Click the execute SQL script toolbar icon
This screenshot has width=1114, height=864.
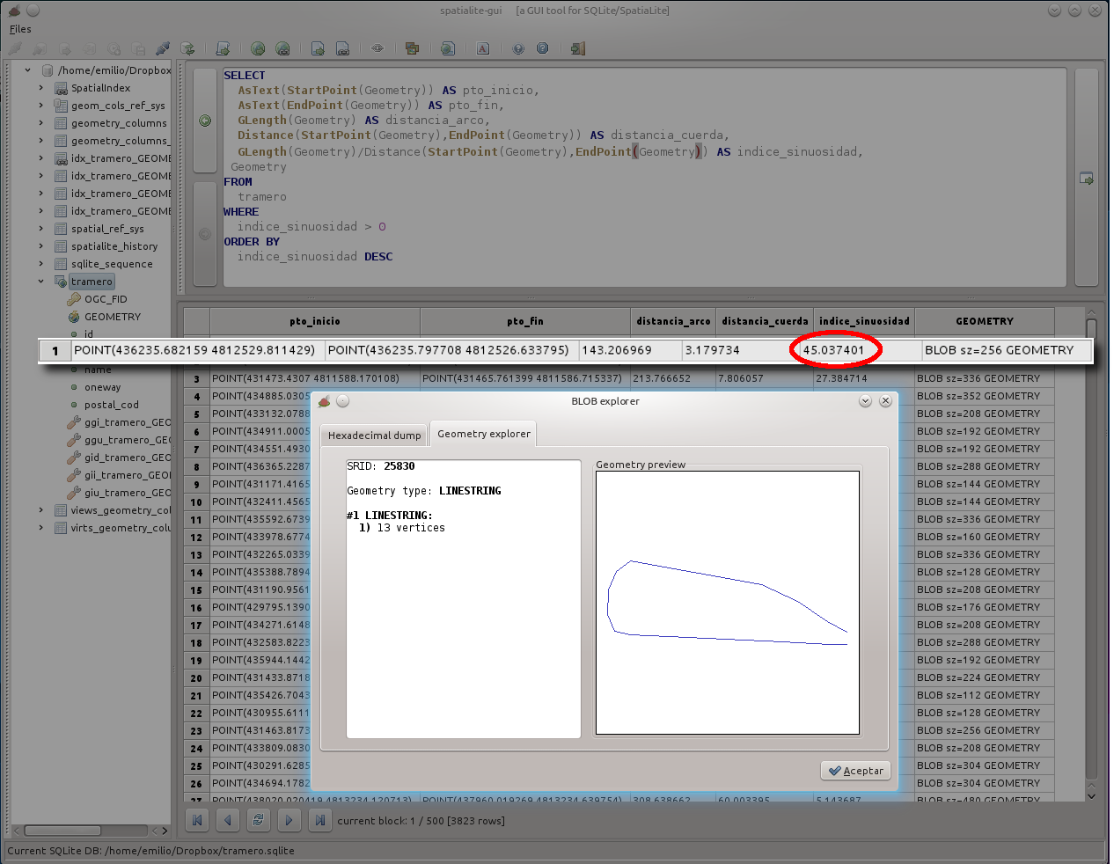point(223,48)
